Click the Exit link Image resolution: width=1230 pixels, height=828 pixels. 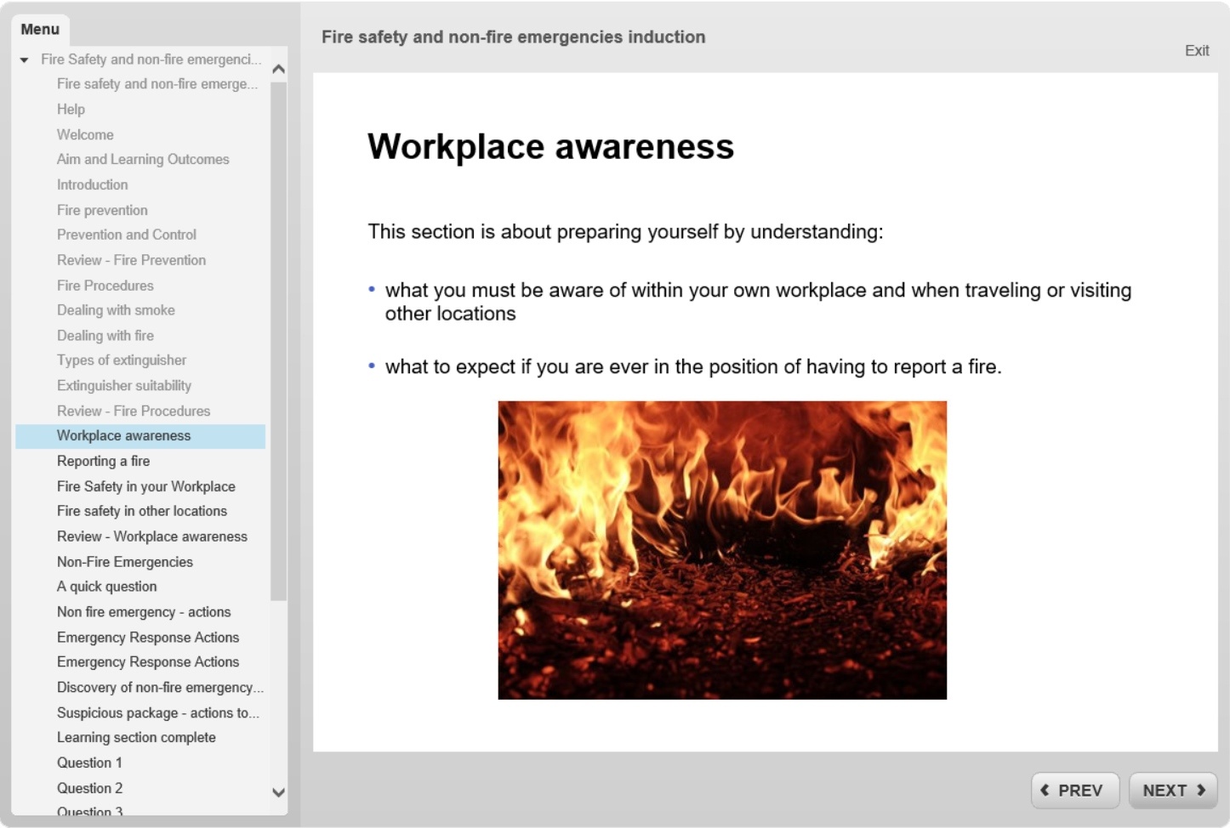pos(1196,51)
